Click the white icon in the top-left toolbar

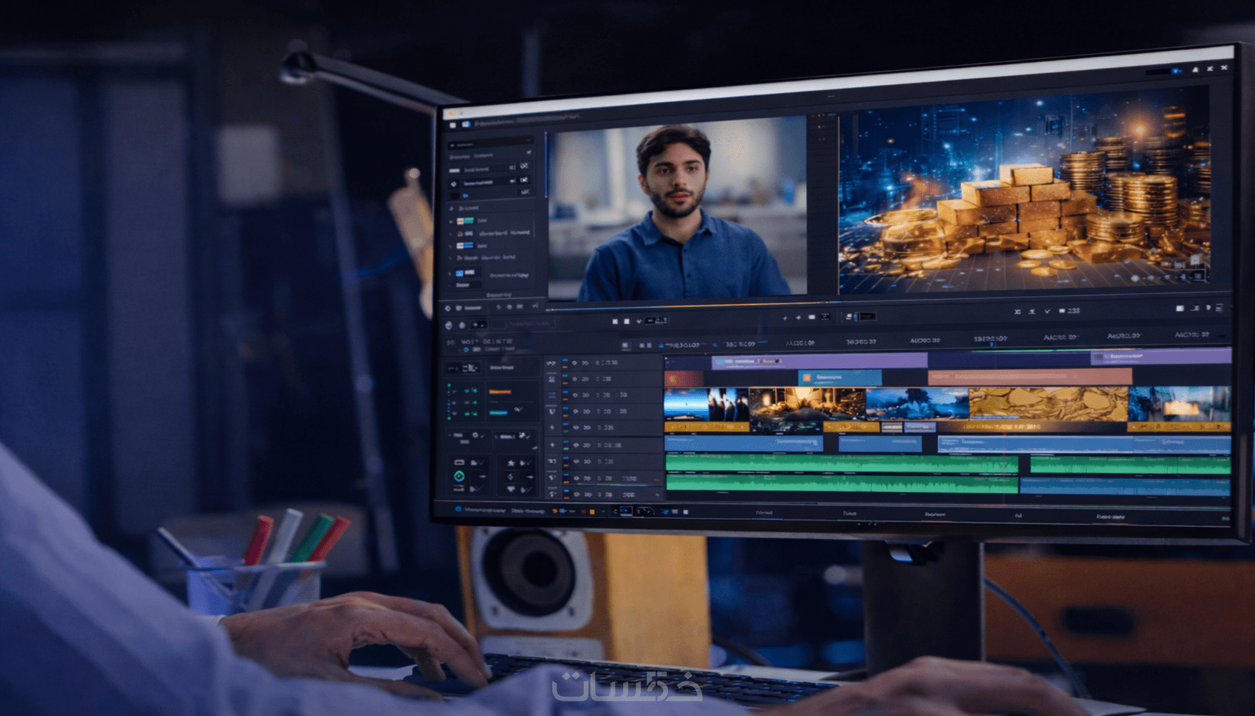pos(453,125)
